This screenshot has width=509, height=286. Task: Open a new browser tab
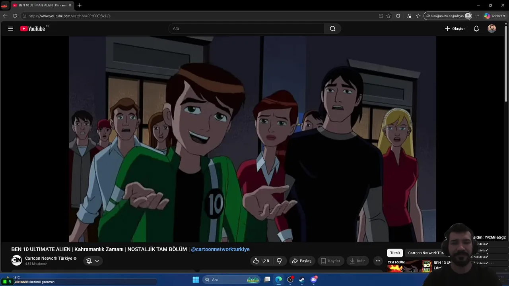coord(80,5)
